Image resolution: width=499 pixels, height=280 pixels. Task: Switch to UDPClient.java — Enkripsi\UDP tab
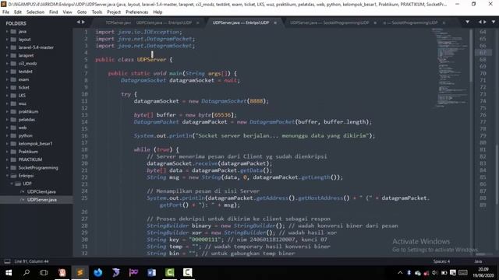pyautogui.click(x=164, y=23)
